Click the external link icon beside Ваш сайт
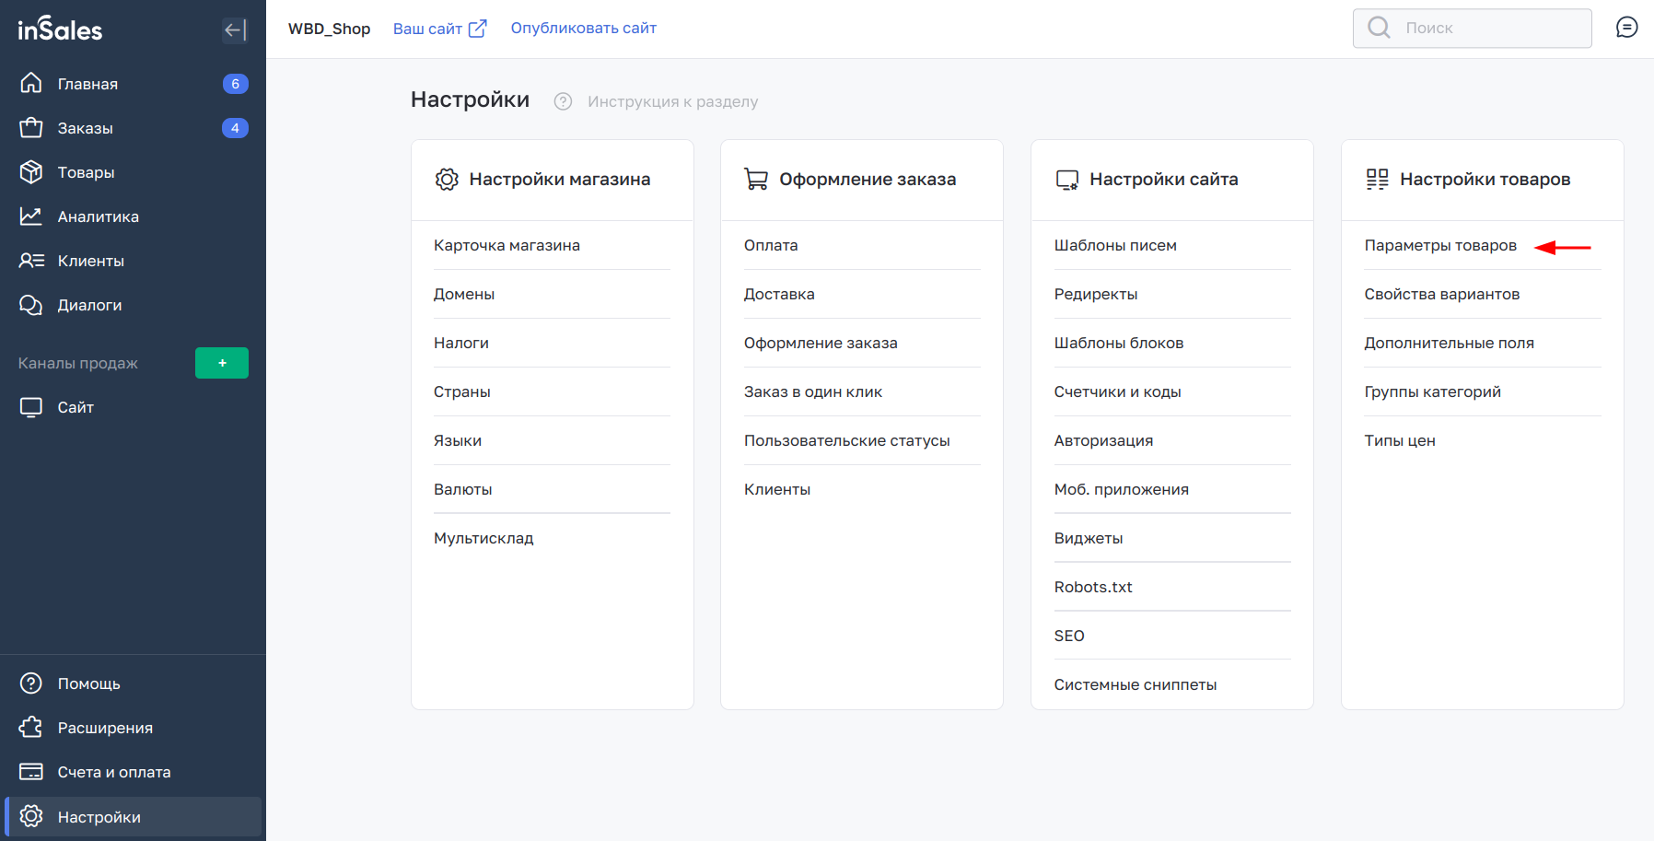Viewport: 1654px width, 841px height. coord(477,29)
